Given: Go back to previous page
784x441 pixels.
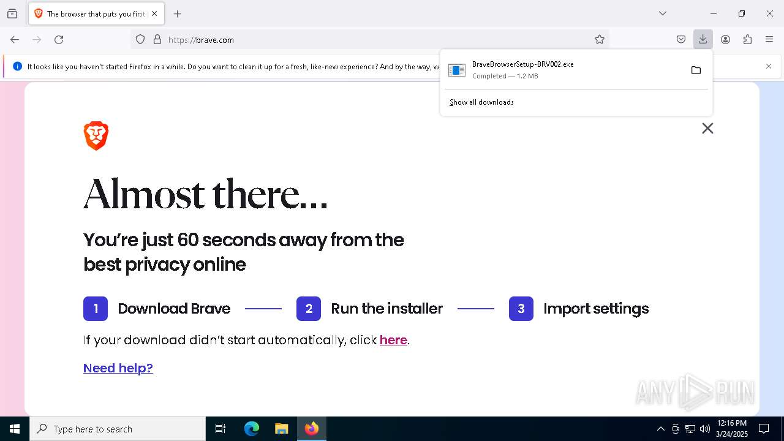Looking at the screenshot, I should coord(15,40).
